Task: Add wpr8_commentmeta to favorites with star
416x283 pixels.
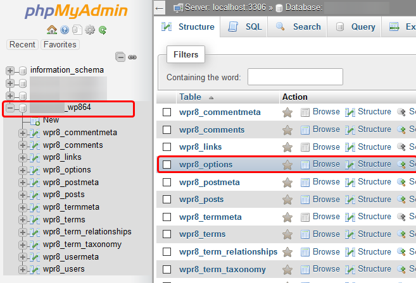Action: click(287, 112)
